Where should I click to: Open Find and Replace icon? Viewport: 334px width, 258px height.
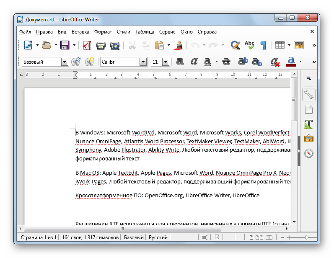click(236, 45)
